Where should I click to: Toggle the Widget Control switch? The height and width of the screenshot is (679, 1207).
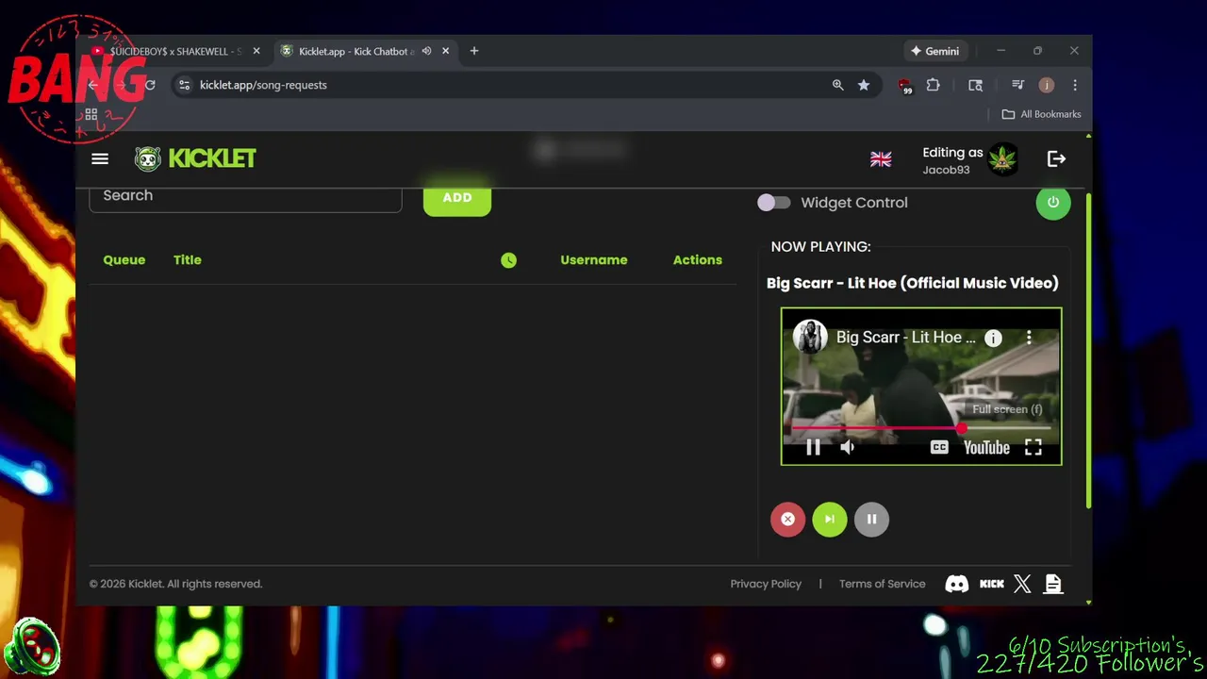pos(773,203)
